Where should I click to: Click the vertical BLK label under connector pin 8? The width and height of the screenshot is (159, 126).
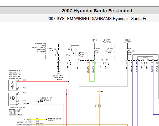(58, 67)
